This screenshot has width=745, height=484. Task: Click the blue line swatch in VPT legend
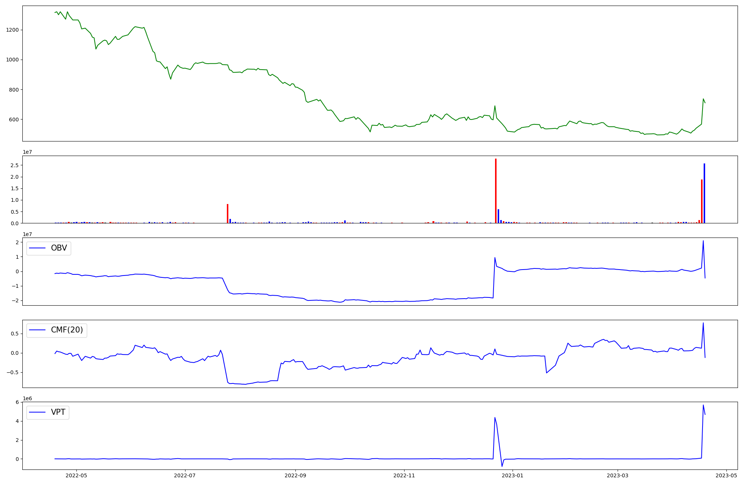[37, 412]
